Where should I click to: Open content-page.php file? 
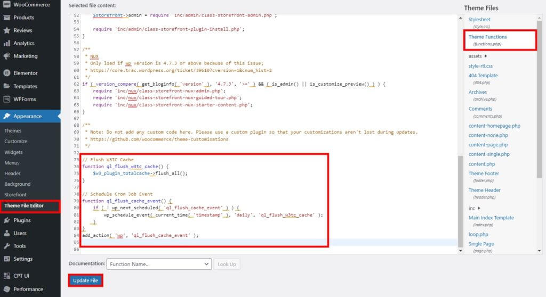point(488,144)
